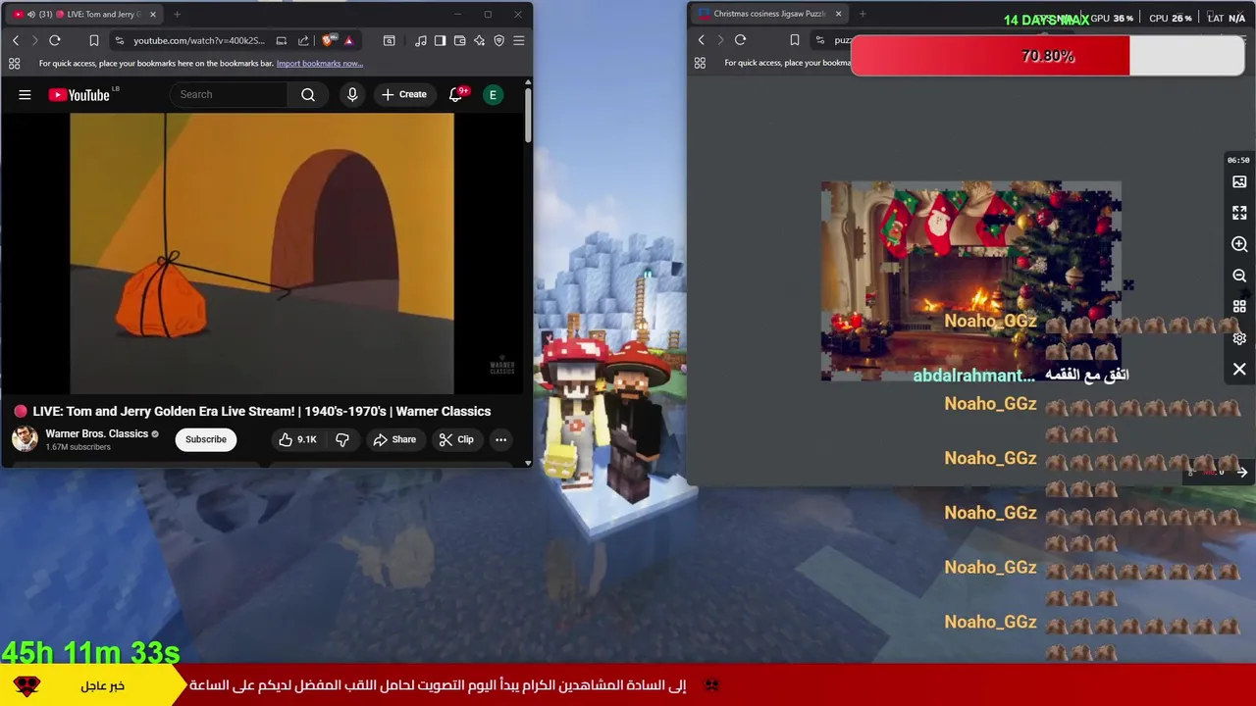Image resolution: width=1256 pixels, height=706 pixels.
Task: Close the puzzle side toolbar with X
Action: [x=1239, y=370]
